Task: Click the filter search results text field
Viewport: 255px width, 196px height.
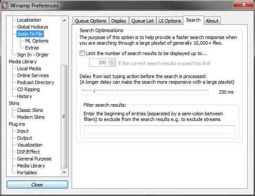Action: [x=159, y=130]
